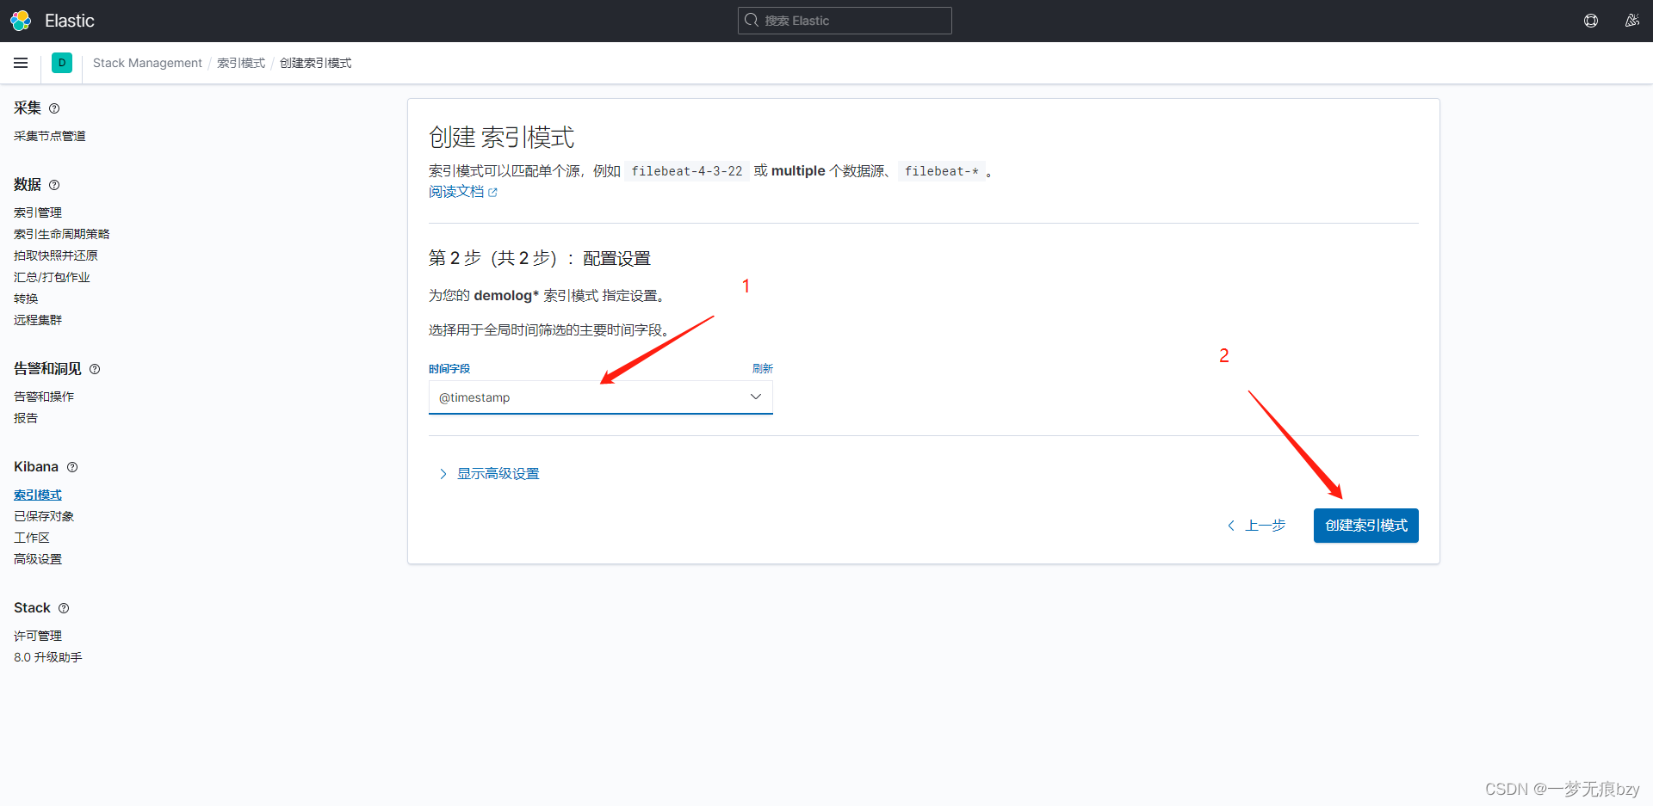Click the help icon next to Kibana
The height and width of the screenshot is (806, 1653).
[x=72, y=467]
